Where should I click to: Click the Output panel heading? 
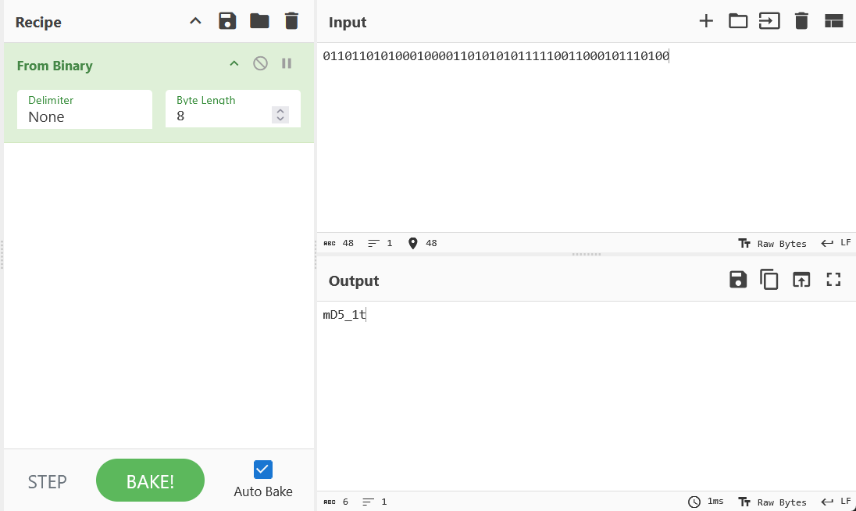354,281
